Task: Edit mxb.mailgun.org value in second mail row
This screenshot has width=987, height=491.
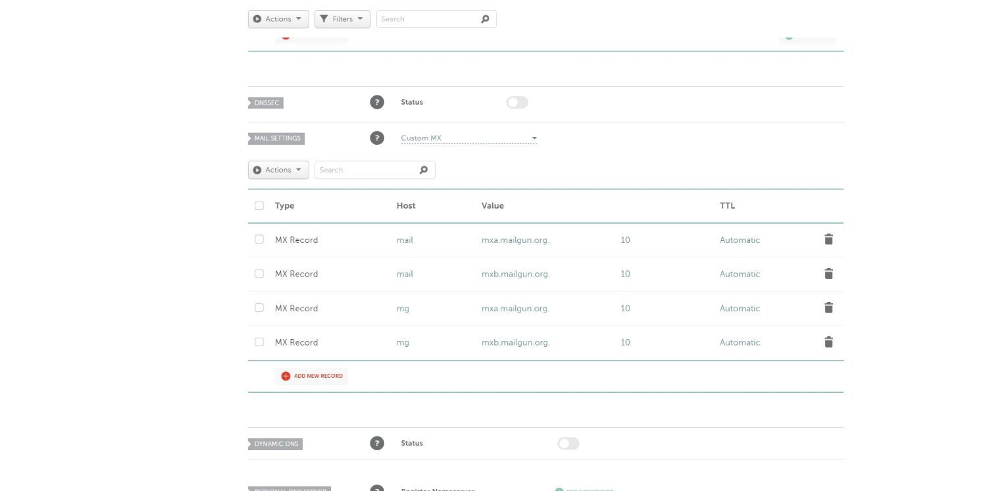Action: coord(515,274)
